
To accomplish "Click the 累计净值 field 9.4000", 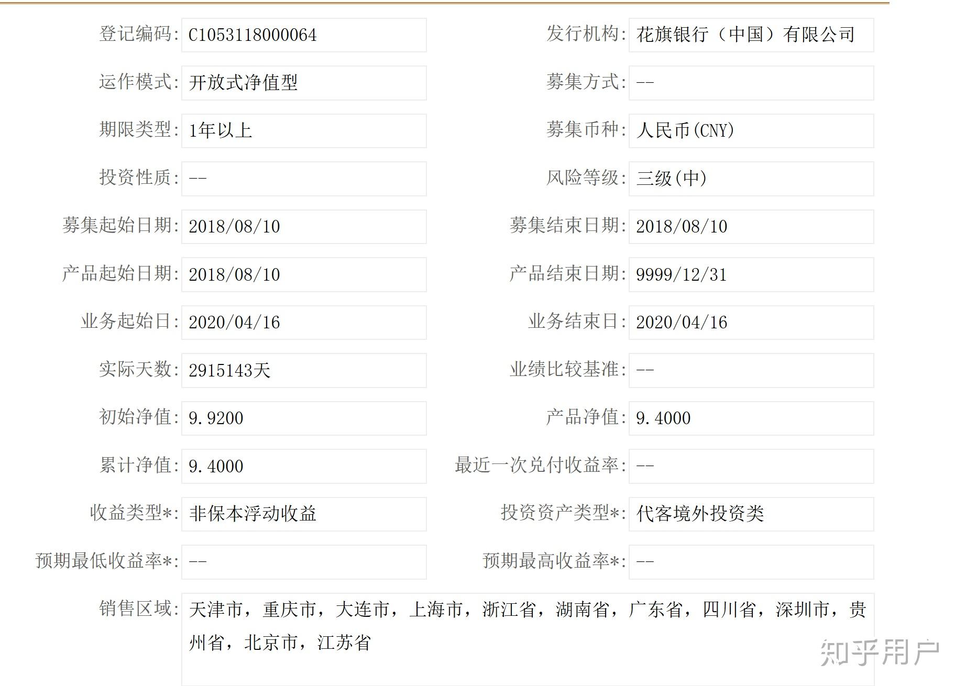I will 304,466.
